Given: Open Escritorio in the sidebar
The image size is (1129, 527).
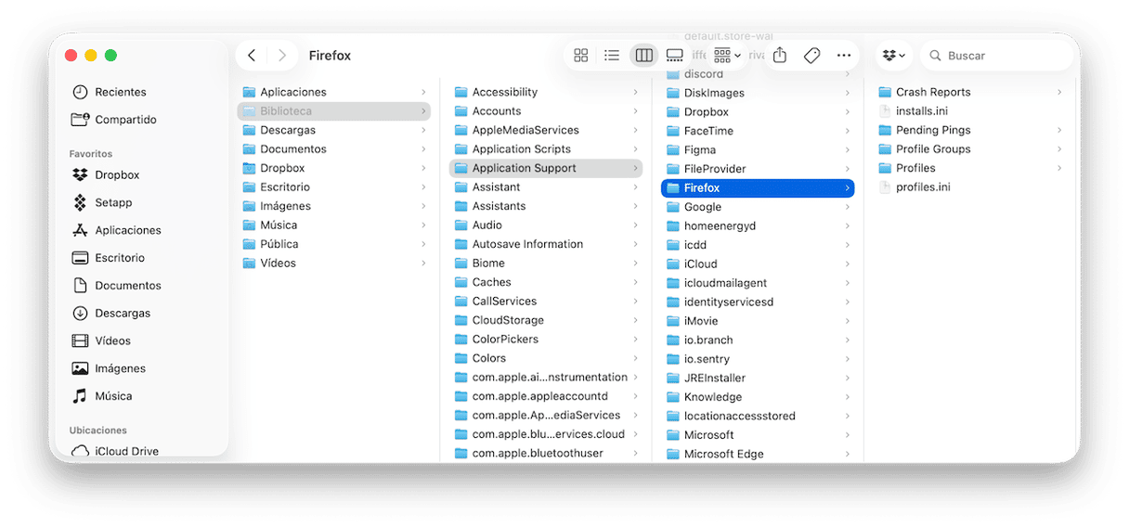Looking at the screenshot, I should pyautogui.click(x=108, y=258).
